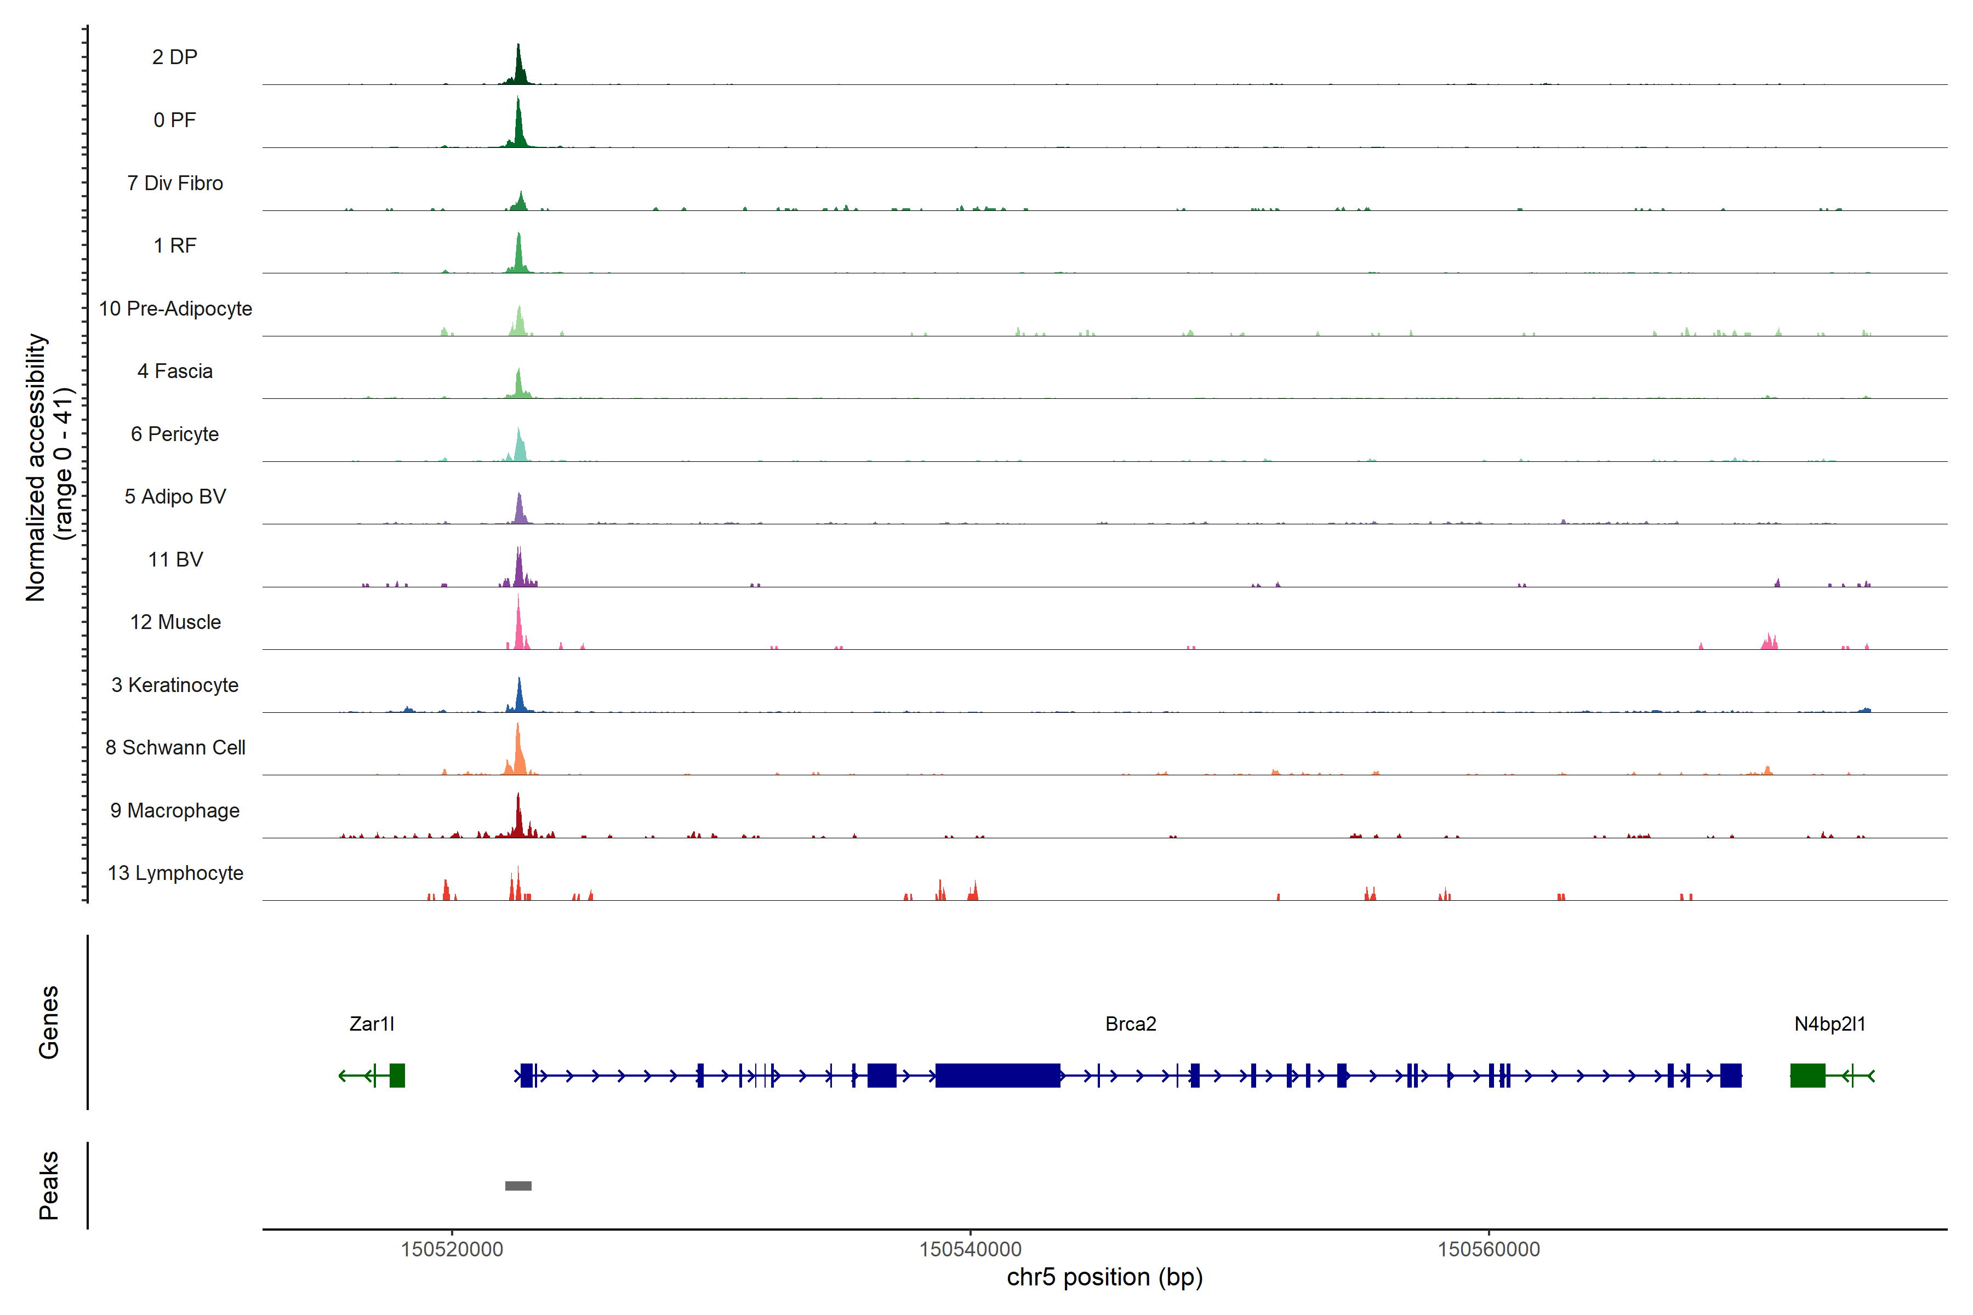The image size is (1973, 1315).
Task: Click the 3 Keratinocyte track label
Action: coord(175,685)
